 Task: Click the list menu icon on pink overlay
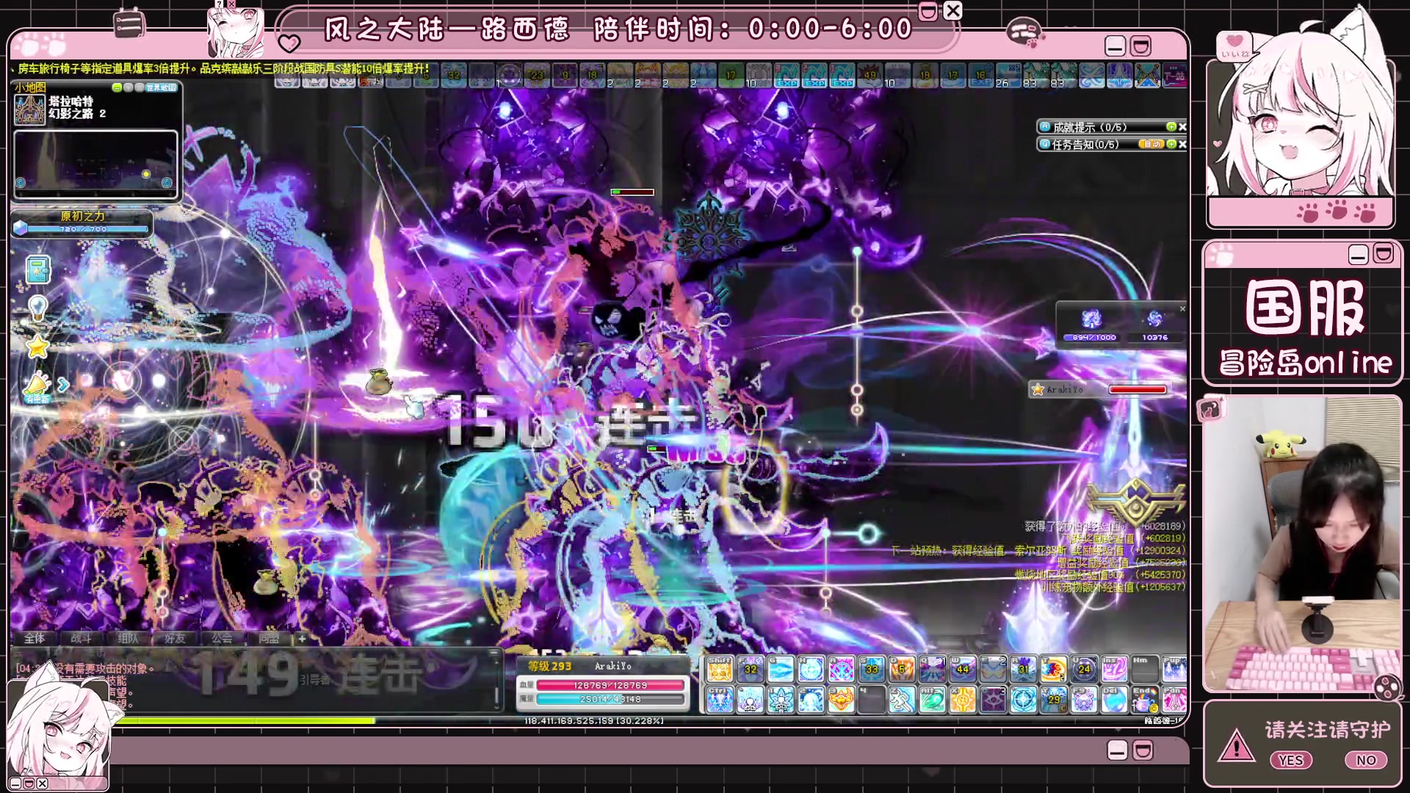point(129,24)
